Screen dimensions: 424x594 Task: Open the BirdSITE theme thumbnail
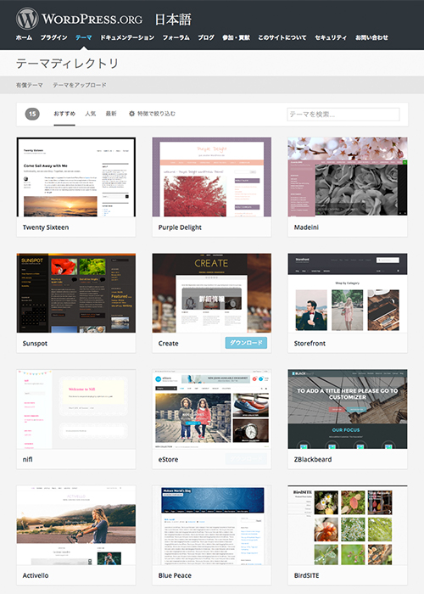[x=348, y=525]
